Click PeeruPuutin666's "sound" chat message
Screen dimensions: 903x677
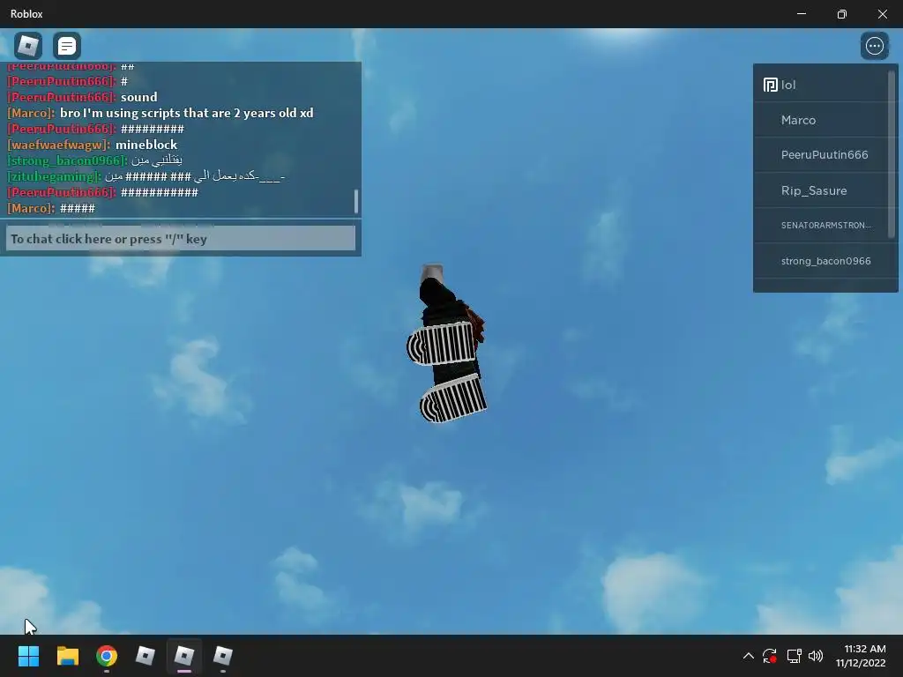click(82, 97)
